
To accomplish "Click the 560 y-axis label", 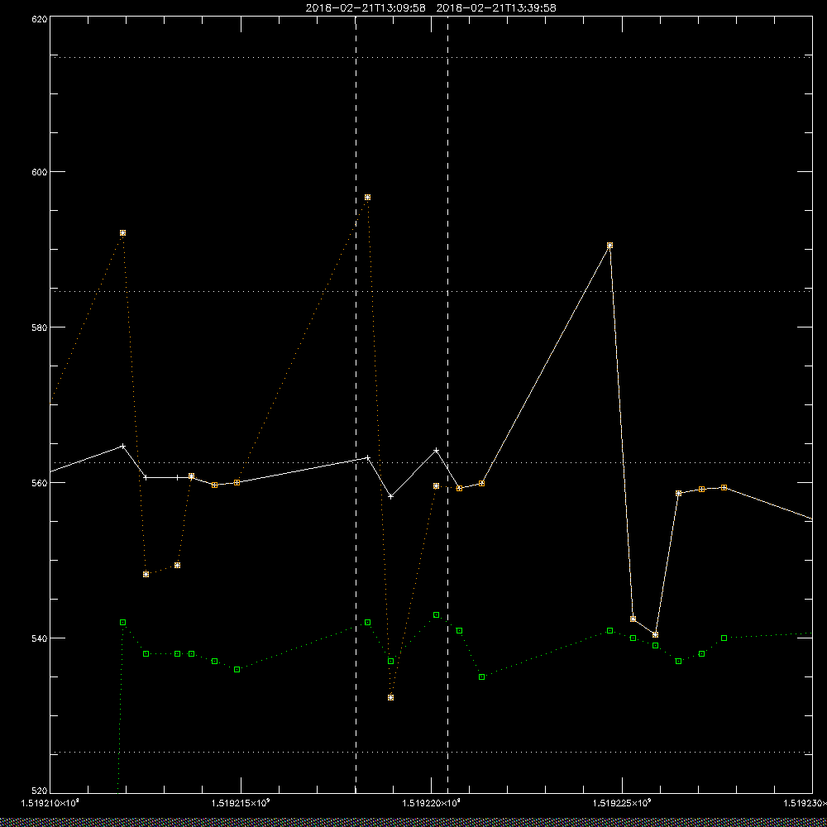I will tap(40, 483).
